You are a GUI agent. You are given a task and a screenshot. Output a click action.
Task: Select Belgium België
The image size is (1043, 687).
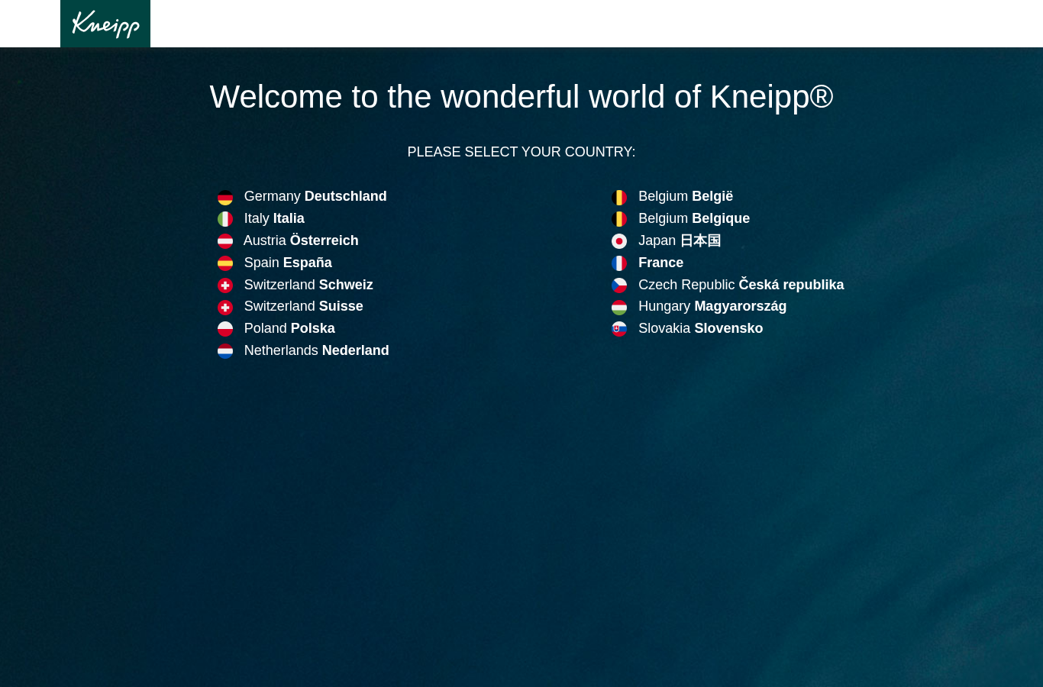(x=686, y=196)
